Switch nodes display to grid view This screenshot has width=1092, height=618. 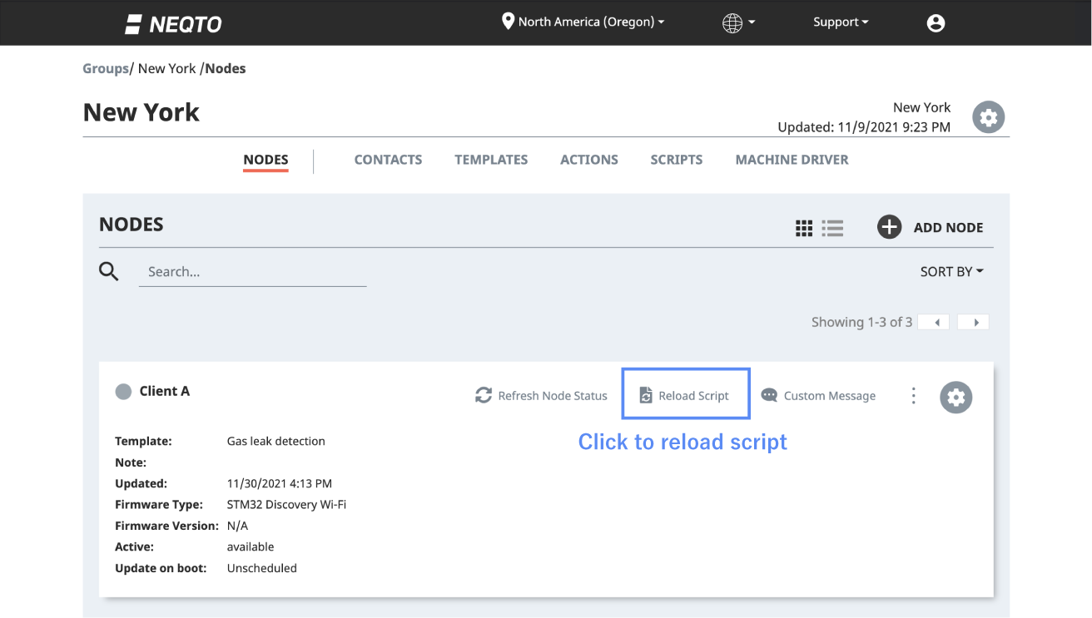click(804, 227)
